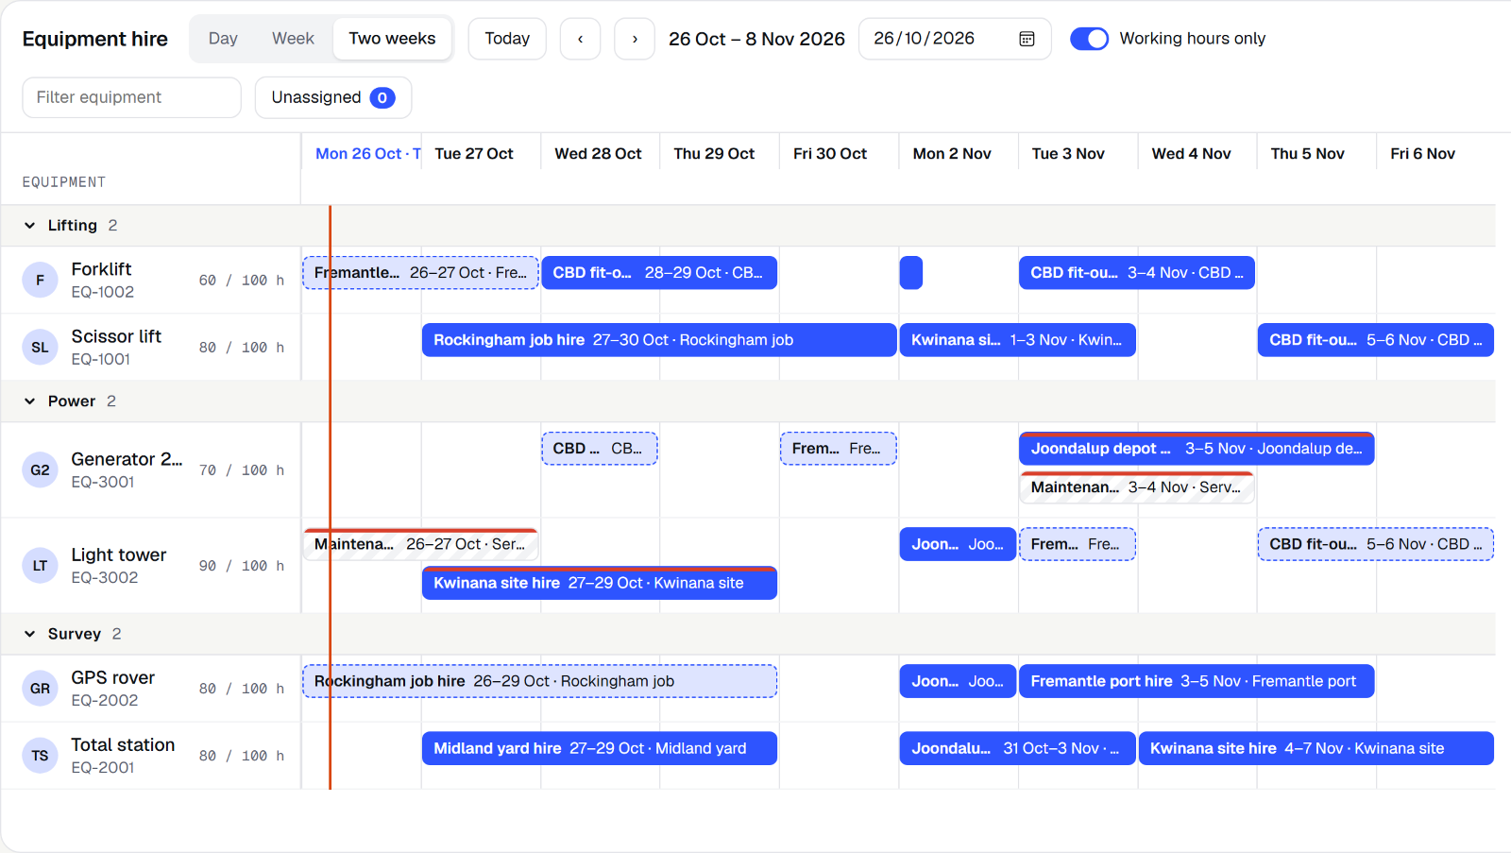Click the Light tower avatar badge LT
Screen dimensions: 1511x853
click(40, 565)
